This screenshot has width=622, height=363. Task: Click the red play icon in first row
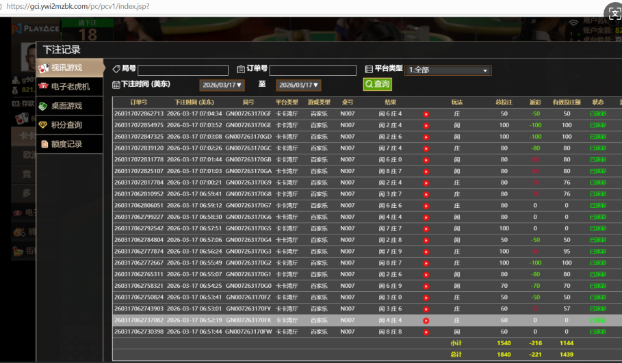426,114
